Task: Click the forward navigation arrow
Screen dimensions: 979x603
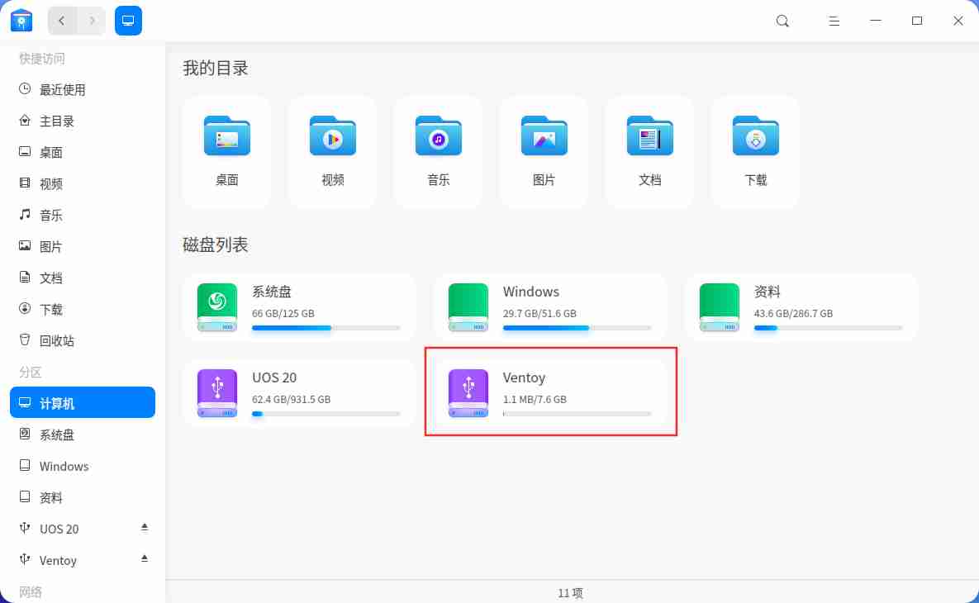Action: tap(92, 20)
